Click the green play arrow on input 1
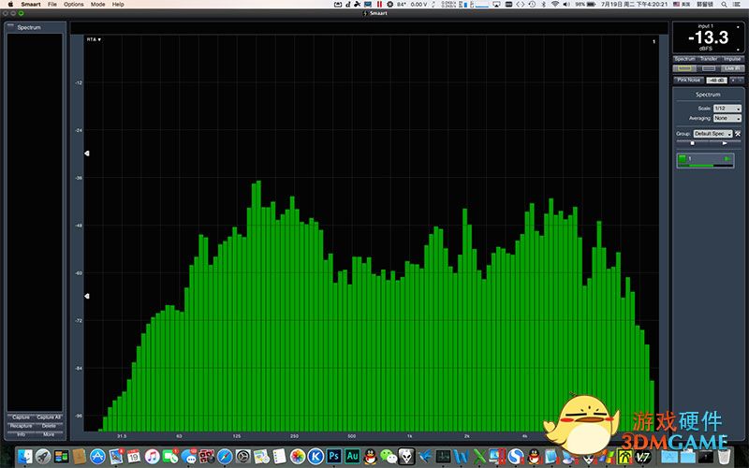Image resolution: width=749 pixels, height=468 pixels. pos(727,160)
